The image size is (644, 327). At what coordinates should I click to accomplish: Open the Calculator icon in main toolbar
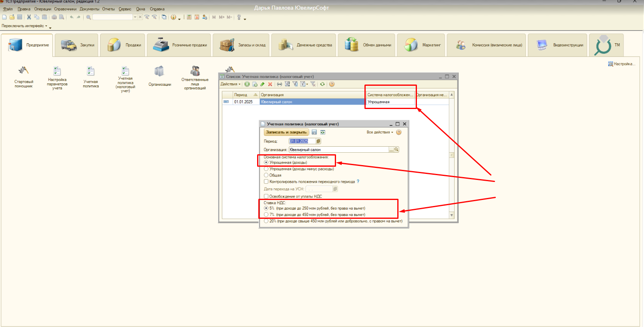(189, 17)
